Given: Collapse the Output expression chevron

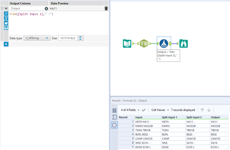Looking at the screenshot, I should click(6, 9).
